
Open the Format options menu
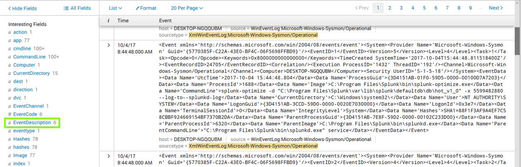point(146,8)
